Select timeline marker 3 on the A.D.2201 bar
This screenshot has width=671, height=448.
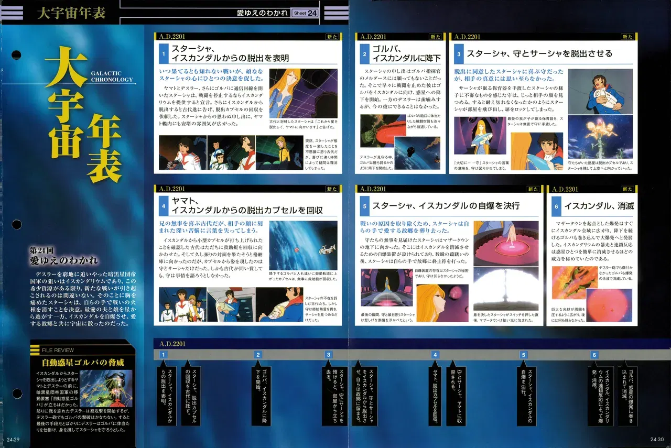click(329, 355)
